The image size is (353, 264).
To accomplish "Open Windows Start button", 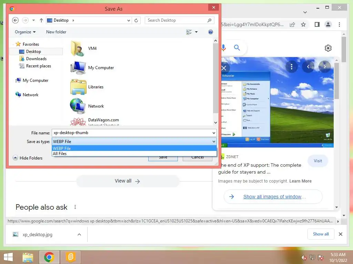I will pyautogui.click(x=8, y=257).
